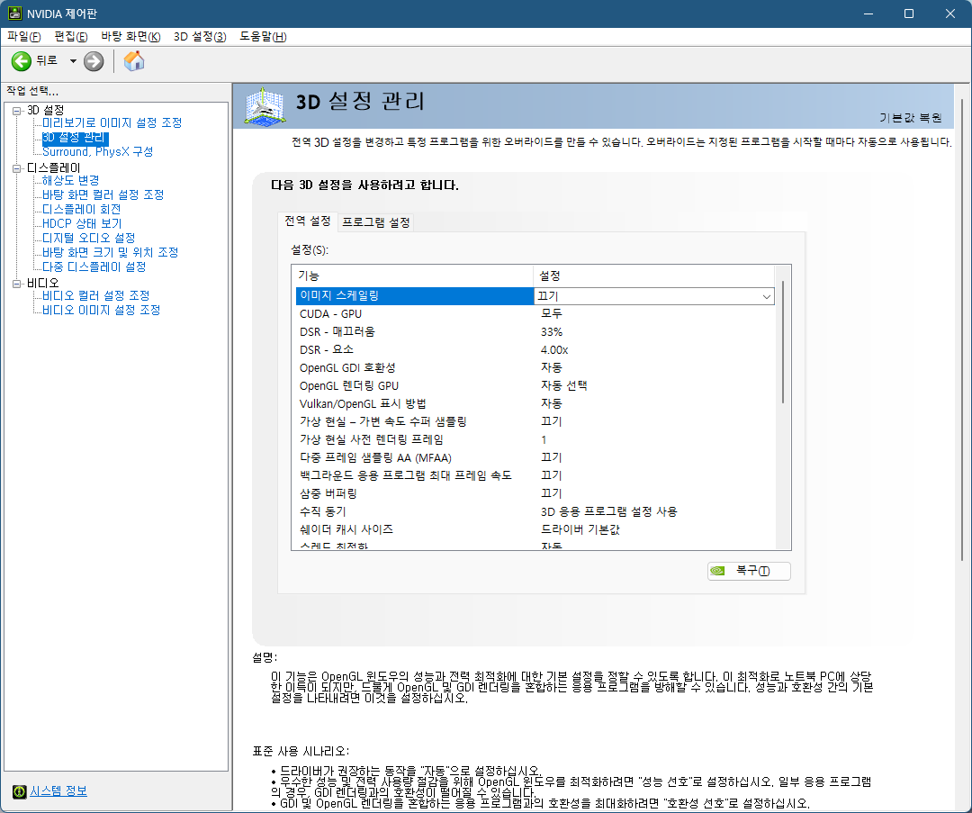This screenshot has height=813, width=972.
Task: Open the 디스플레이 회전 page
Action: click(x=81, y=210)
